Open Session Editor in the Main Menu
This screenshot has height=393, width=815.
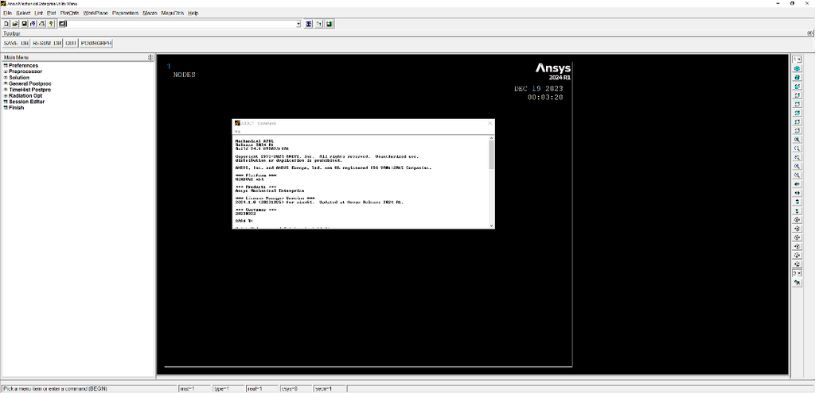[26, 102]
